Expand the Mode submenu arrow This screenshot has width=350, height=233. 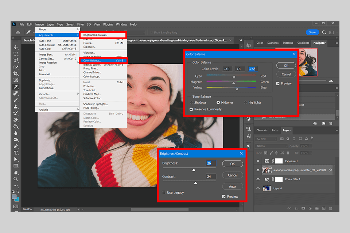pos(78,29)
